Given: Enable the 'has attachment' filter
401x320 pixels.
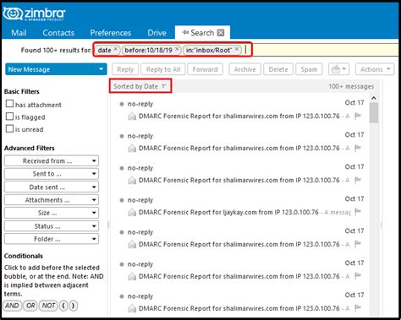Looking at the screenshot, I should click(9, 104).
